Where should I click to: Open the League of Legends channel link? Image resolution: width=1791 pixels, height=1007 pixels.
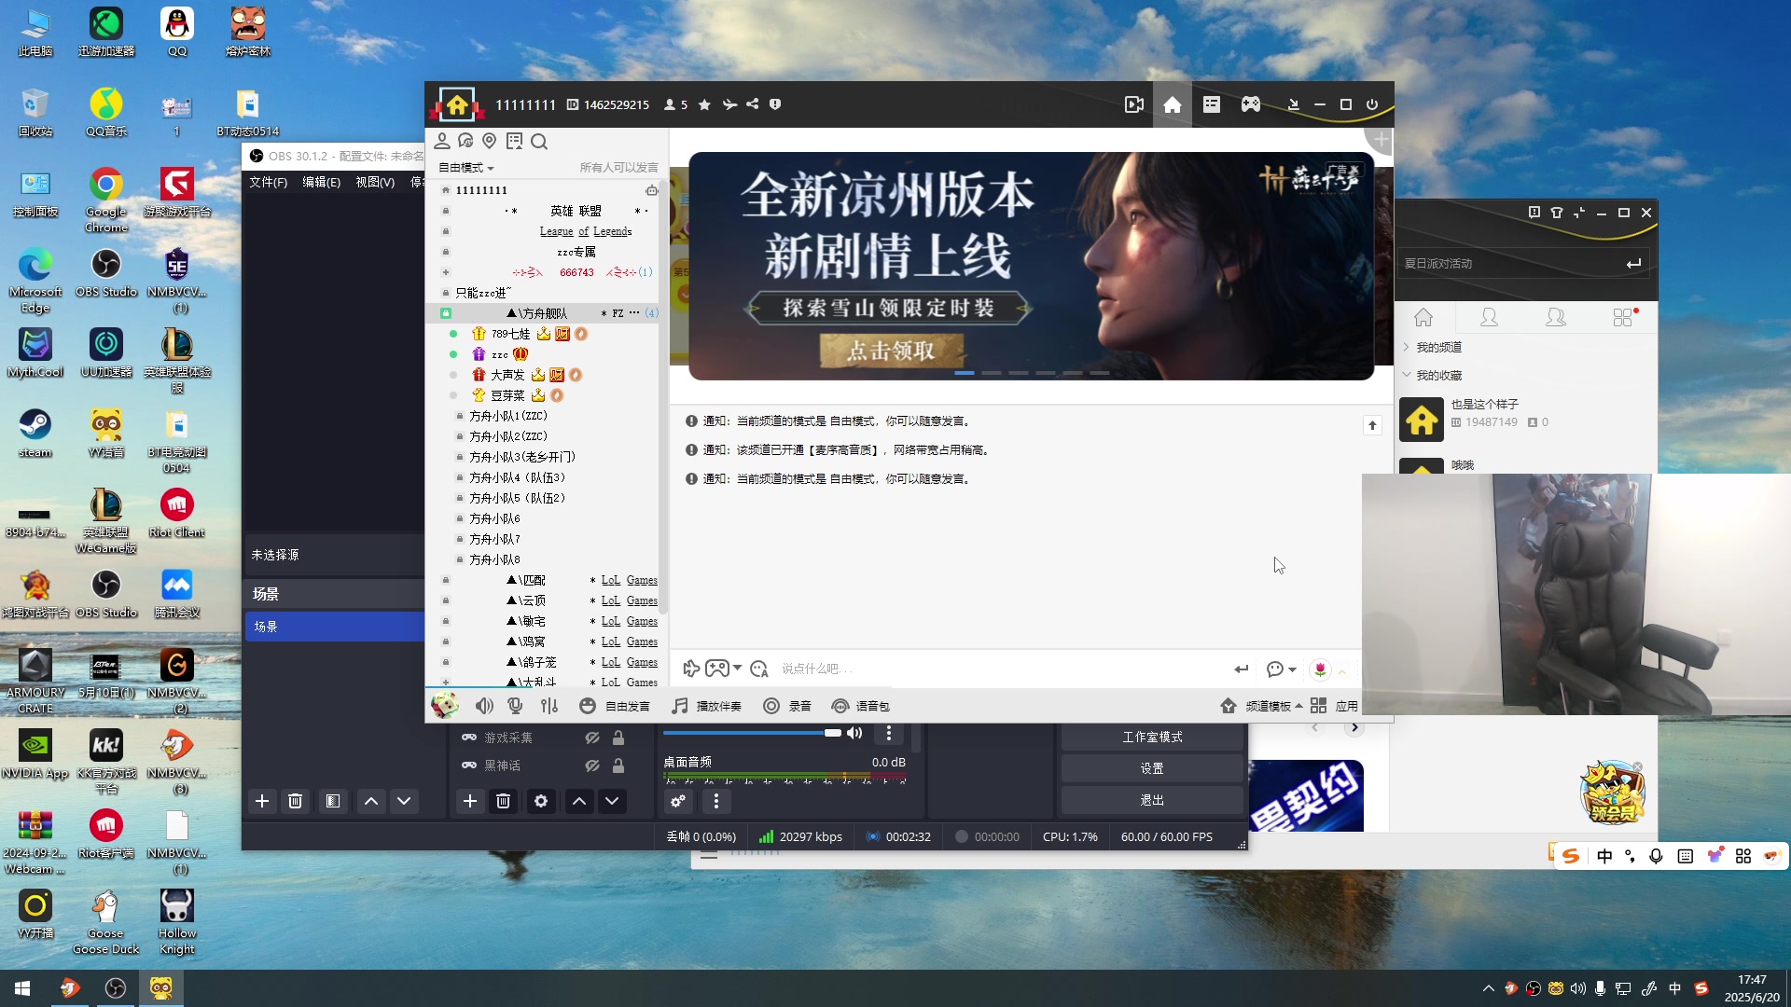[586, 231]
